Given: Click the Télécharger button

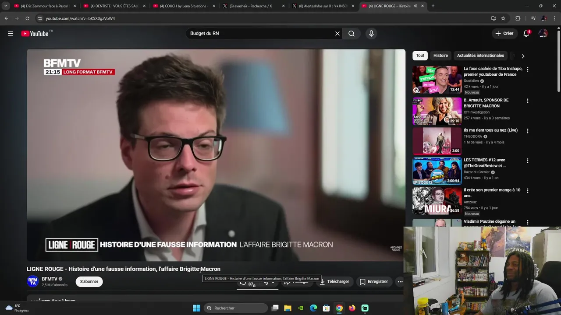Looking at the screenshot, I should tap(334, 282).
